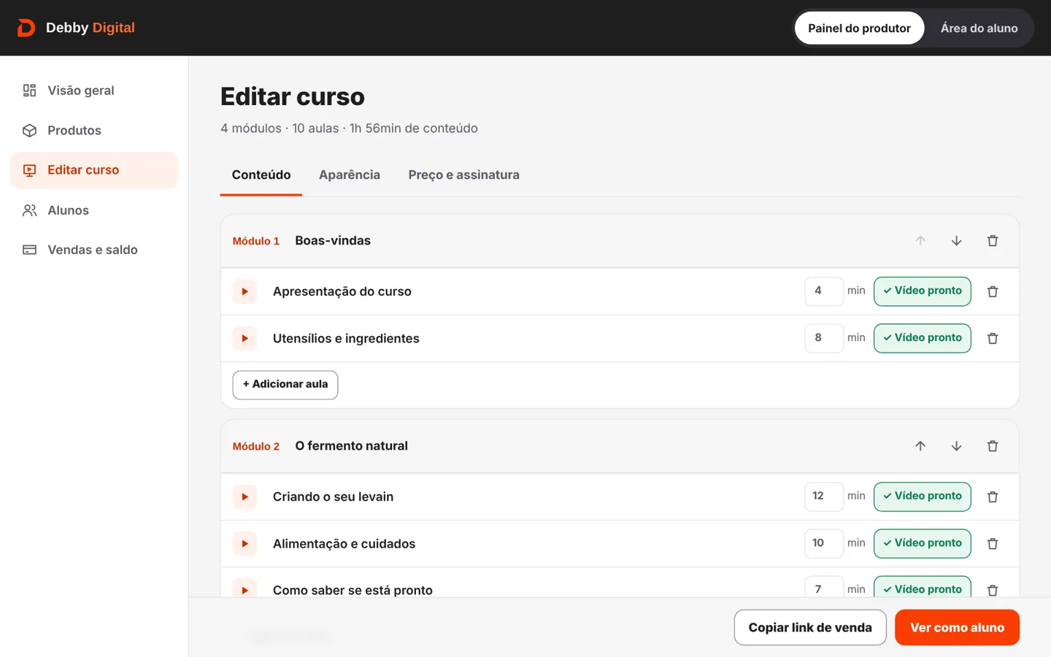Play the Utensílios e ingredientes video

(245, 338)
